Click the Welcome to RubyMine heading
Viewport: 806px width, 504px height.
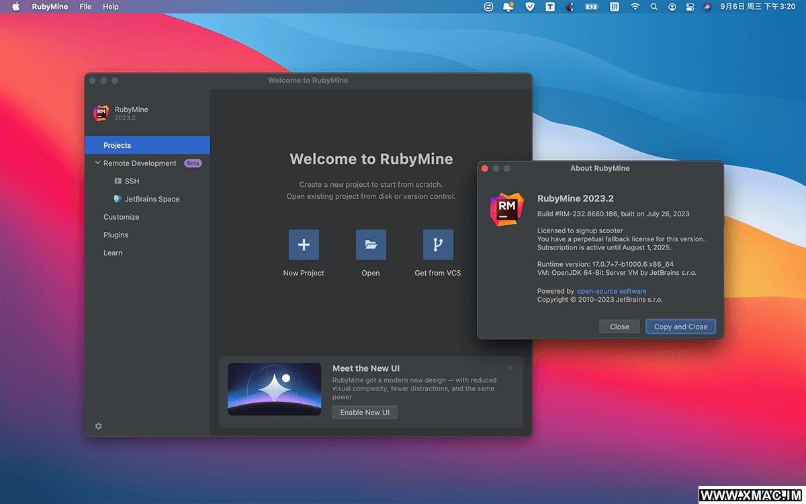[x=371, y=159]
